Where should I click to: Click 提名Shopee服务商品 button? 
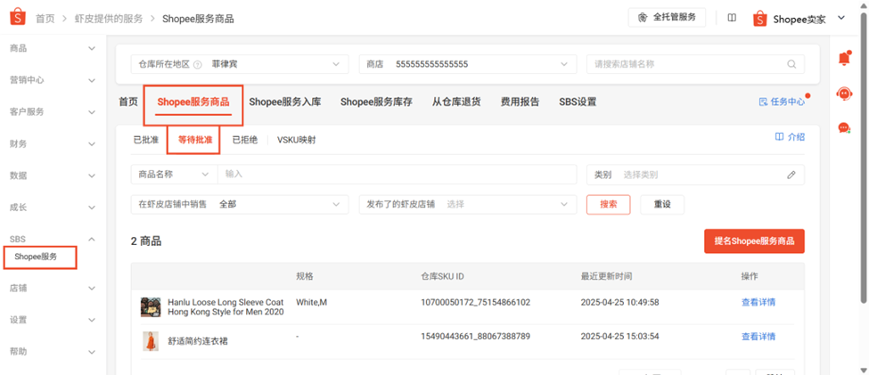click(754, 241)
